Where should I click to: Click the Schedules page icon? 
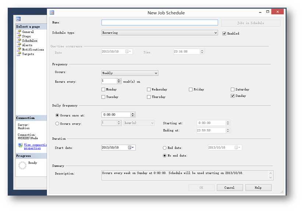[19, 40]
